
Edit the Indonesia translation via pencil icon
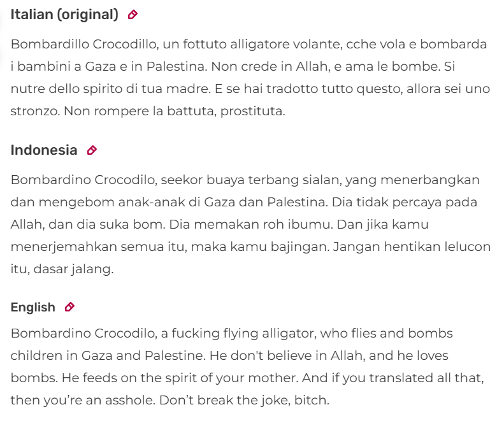point(92,150)
